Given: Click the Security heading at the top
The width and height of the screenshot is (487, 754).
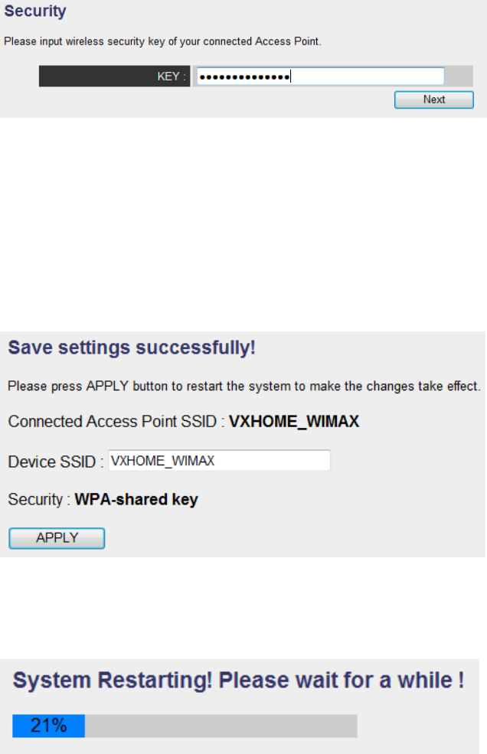Looking at the screenshot, I should point(35,11).
